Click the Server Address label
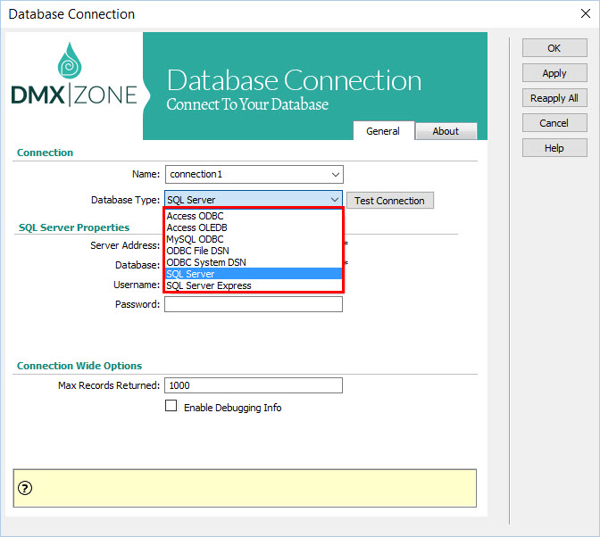 (x=125, y=245)
